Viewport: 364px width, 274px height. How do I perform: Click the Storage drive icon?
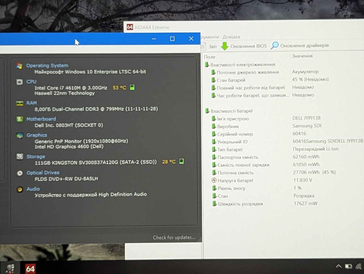pos(20,156)
